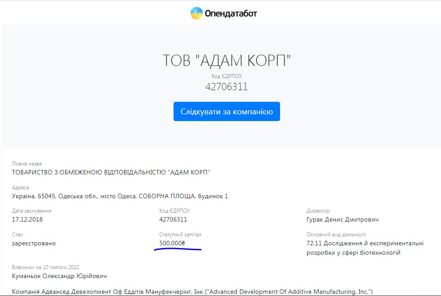Click the Odesa address line
Screen dimensions: 441x296
120,196
